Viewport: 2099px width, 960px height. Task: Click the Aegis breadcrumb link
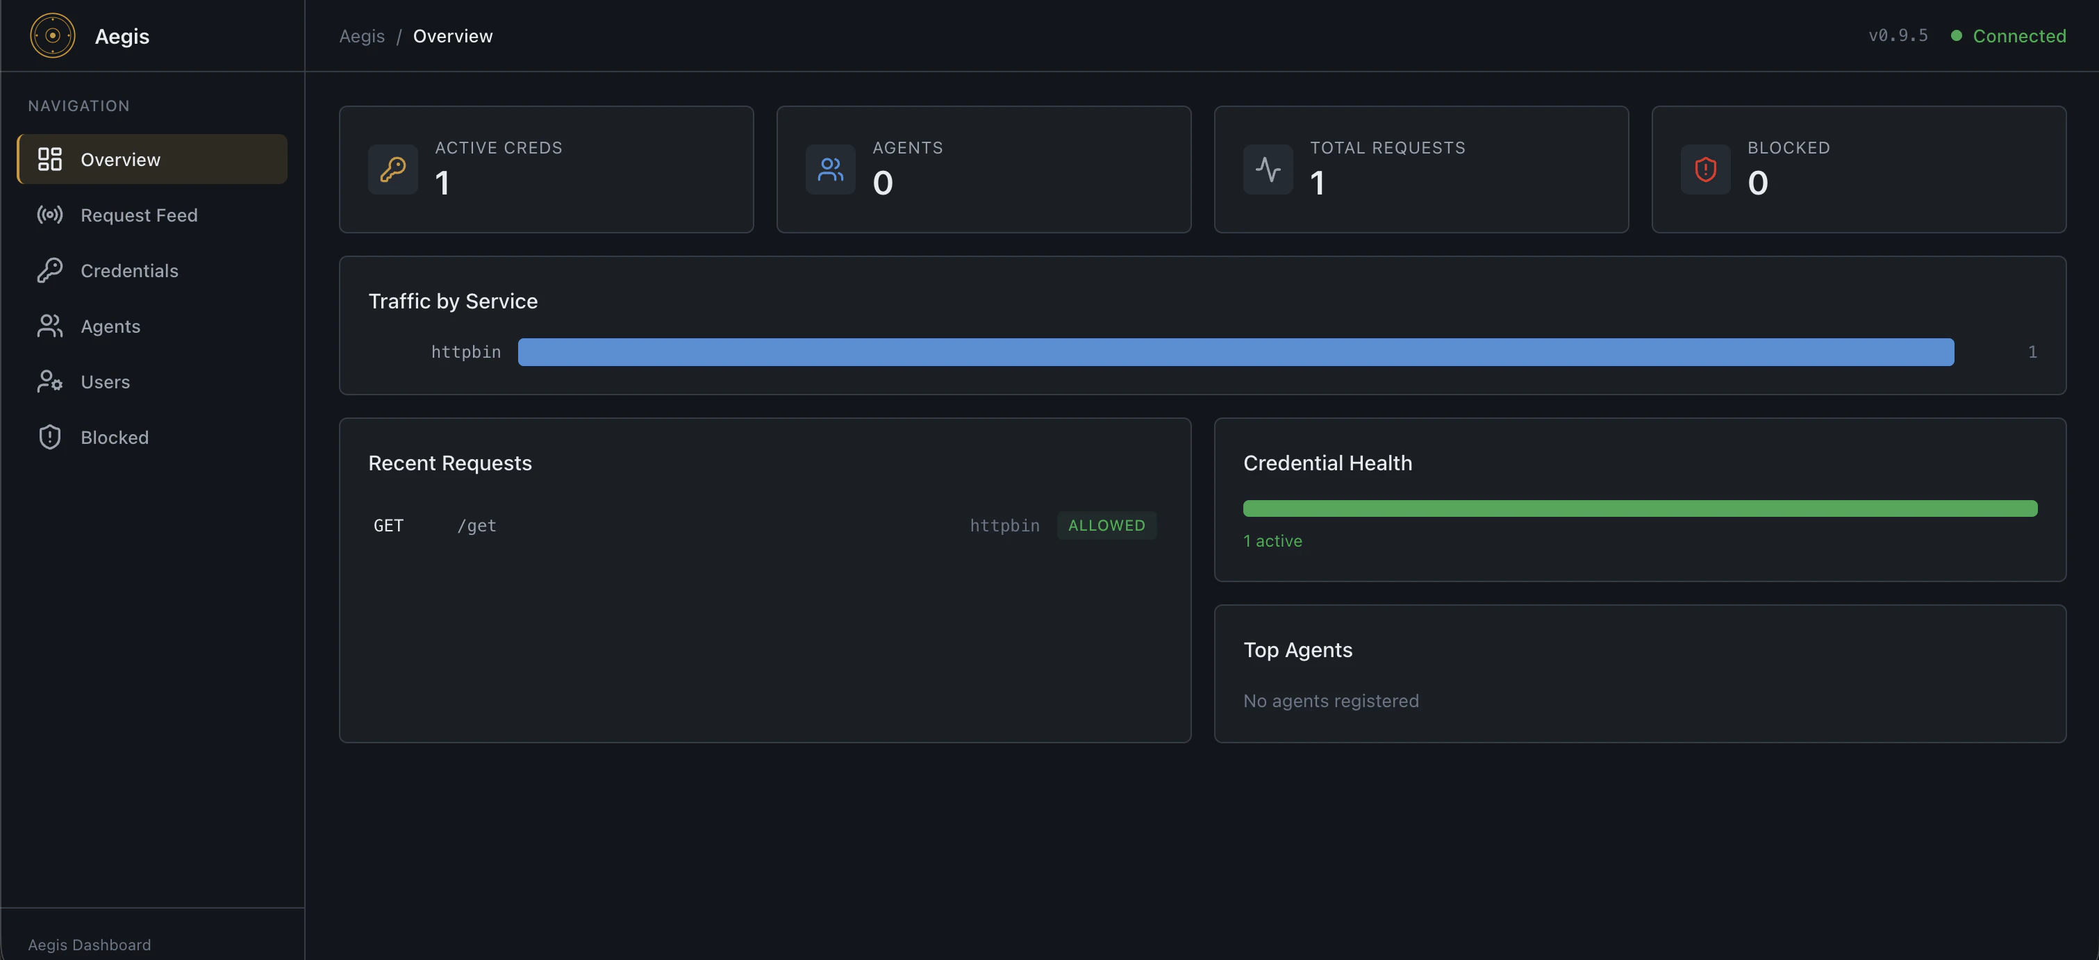pos(362,36)
